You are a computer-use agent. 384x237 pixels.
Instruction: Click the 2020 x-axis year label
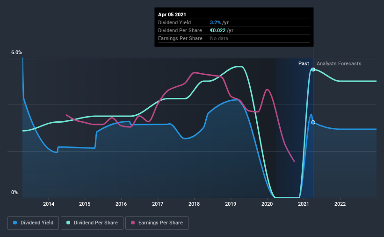coord(267,204)
